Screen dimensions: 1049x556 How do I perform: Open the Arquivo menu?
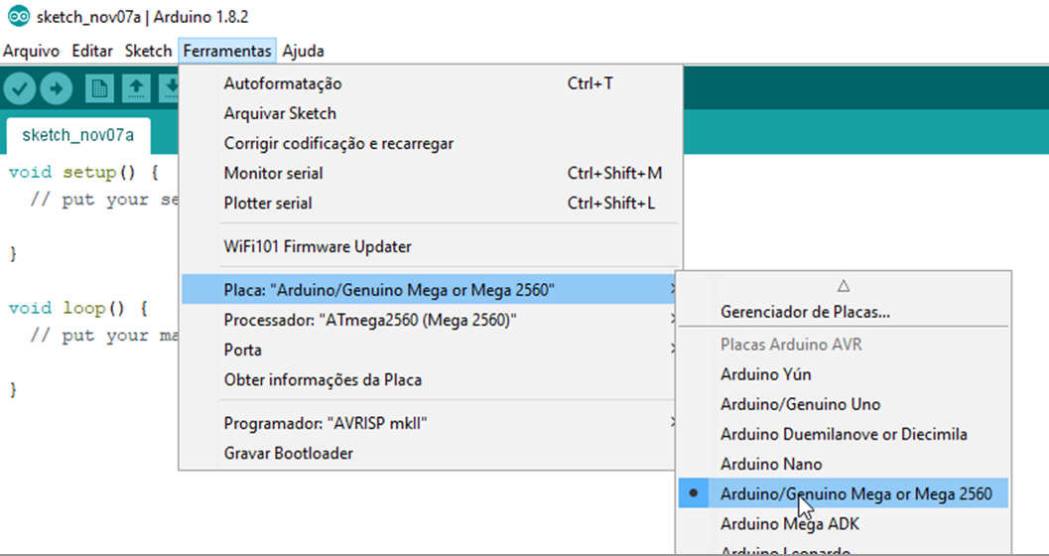coord(31,51)
